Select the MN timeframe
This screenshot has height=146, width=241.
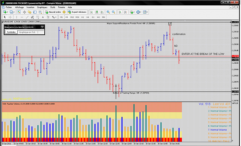(104, 17)
